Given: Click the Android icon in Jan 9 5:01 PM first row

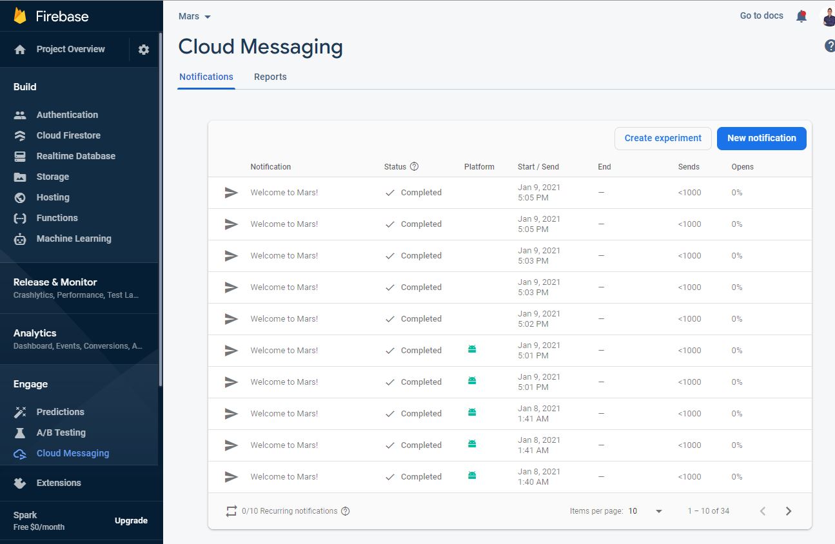Looking at the screenshot, I should [472, 349].
